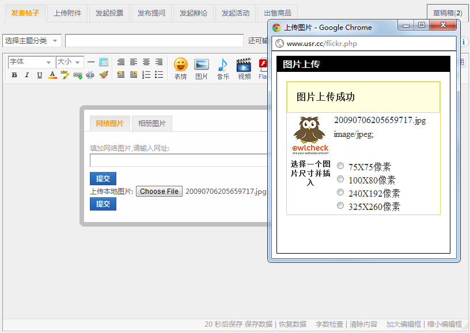Open the font color picker under the A
Viewport: 470px width, 333px height.
[x=51, y=75]
